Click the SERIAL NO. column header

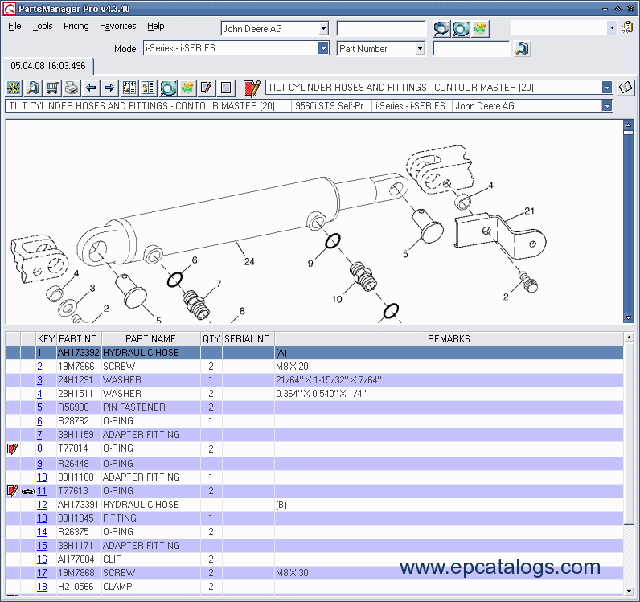[x=248, y=338]
